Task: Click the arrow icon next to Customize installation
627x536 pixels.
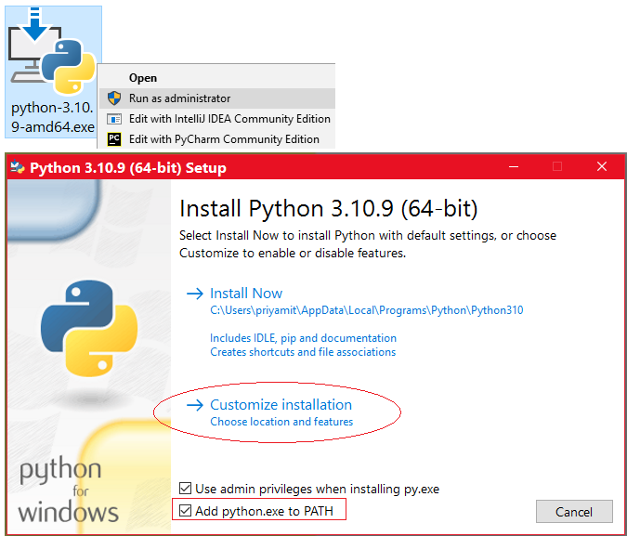Action: click(x=195, y=405)
